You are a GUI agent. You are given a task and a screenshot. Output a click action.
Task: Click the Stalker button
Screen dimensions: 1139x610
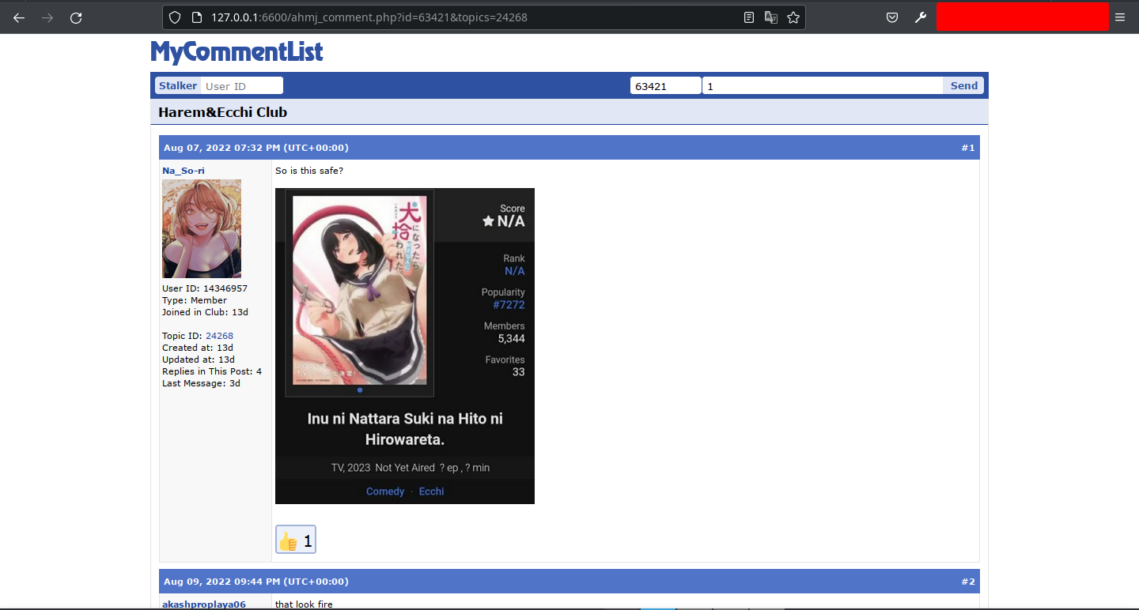[x=178, y=85]
